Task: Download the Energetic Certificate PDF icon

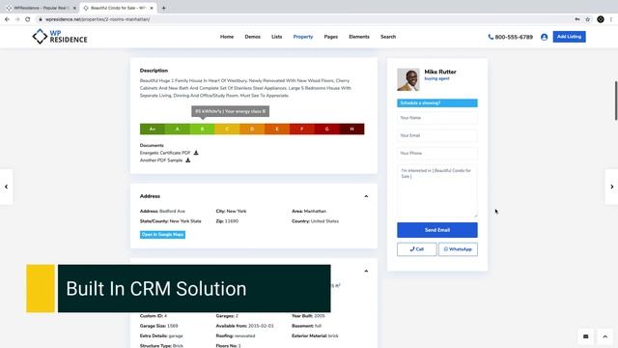Action: (x=196, y=153)
